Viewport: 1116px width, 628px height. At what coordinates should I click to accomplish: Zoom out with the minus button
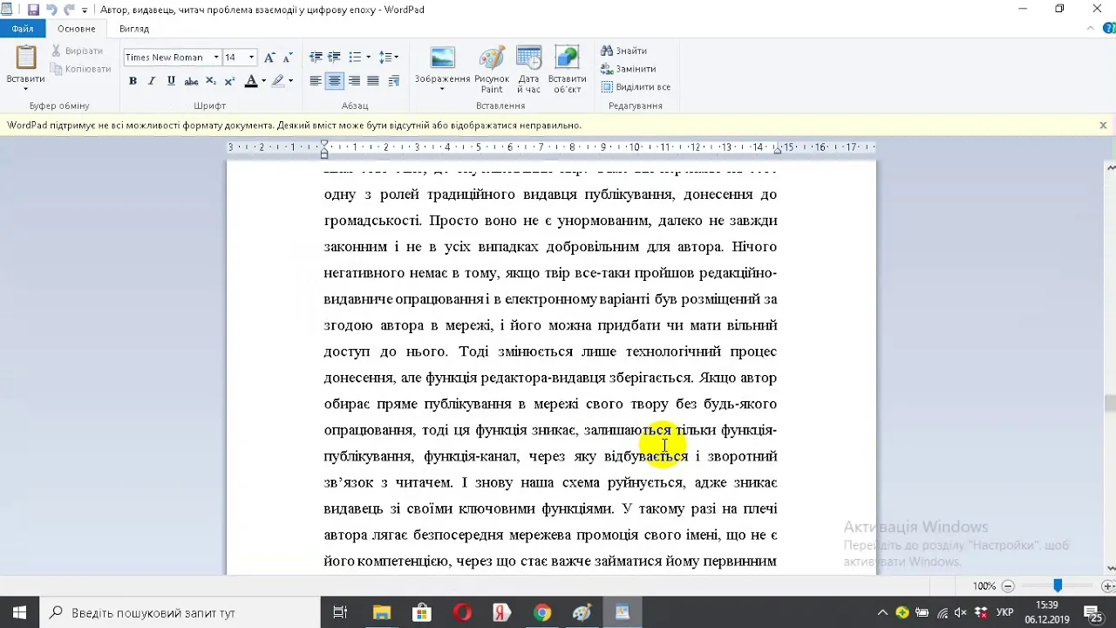point(1008,586)
